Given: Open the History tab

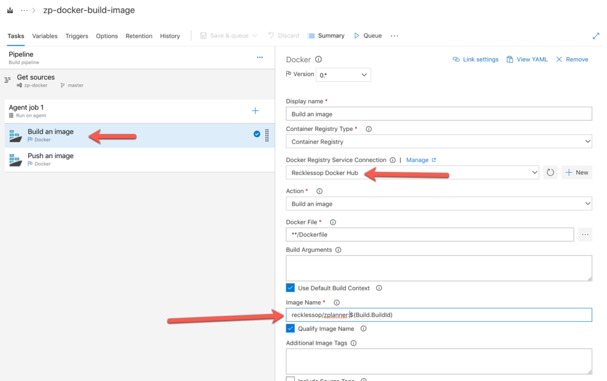Looking at the screenshot, I should point(170,36).
